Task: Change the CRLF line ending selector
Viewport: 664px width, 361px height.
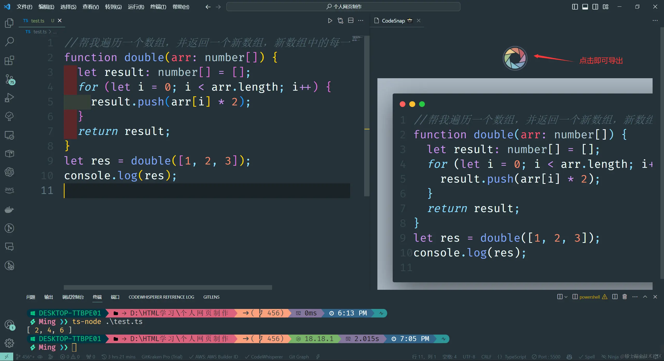Action: coord(486,357)
